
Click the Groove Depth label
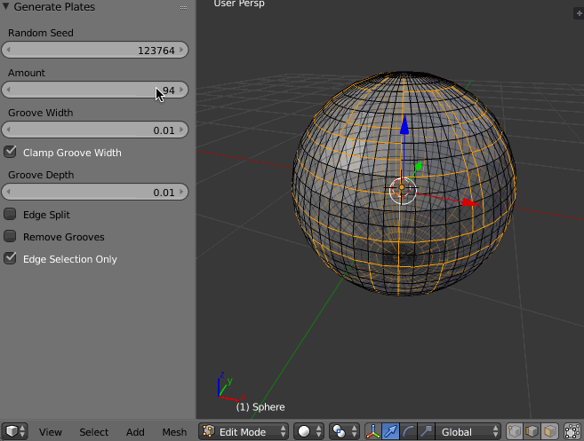(x=41, y=175)
